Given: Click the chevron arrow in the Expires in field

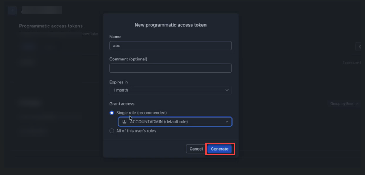Looking at the screenshot, I should [x=227, y=90].
